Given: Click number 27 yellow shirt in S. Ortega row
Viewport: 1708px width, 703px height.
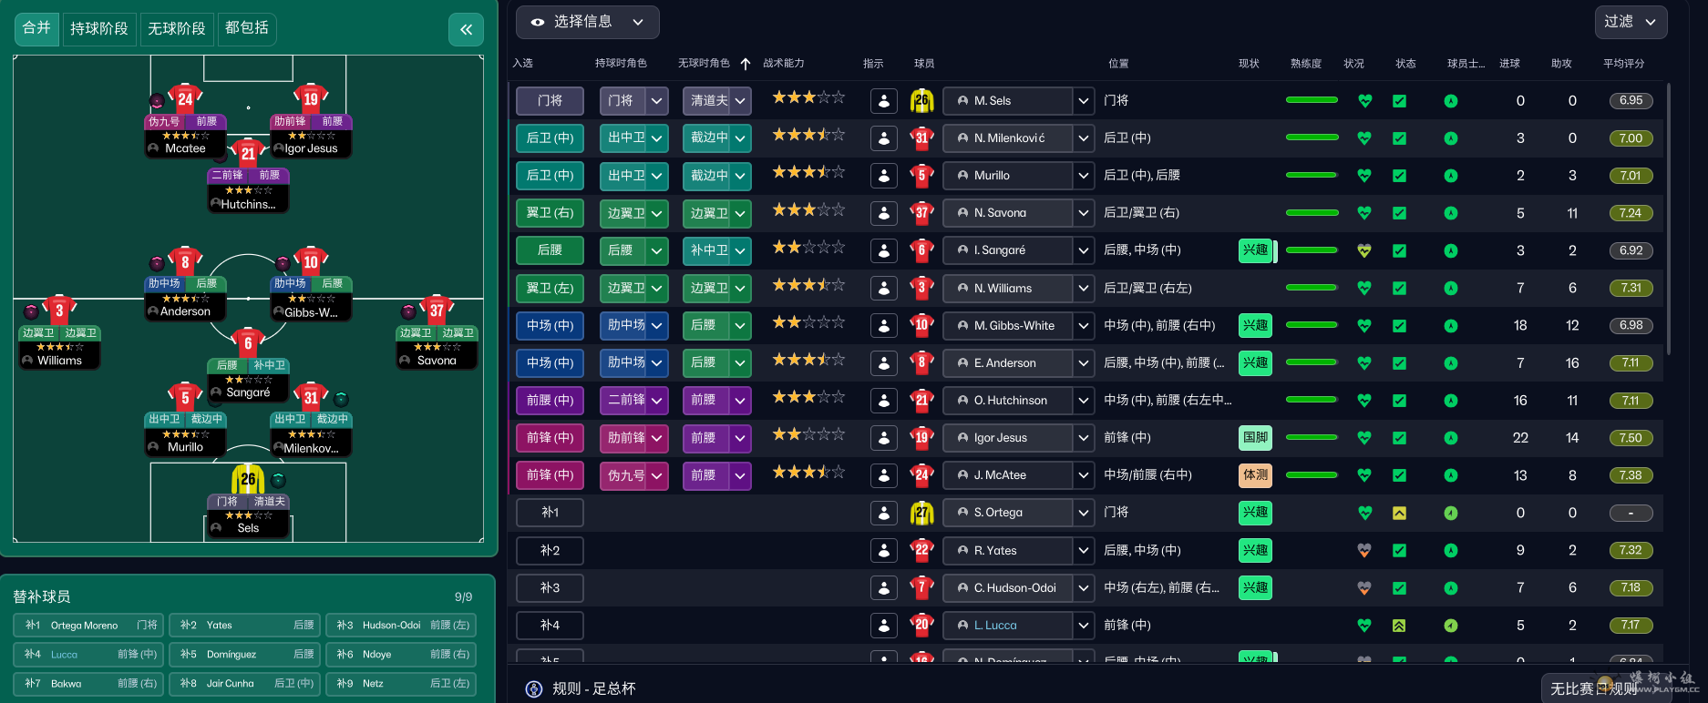Looking at the screenshot, I should [x=921, y=513].
